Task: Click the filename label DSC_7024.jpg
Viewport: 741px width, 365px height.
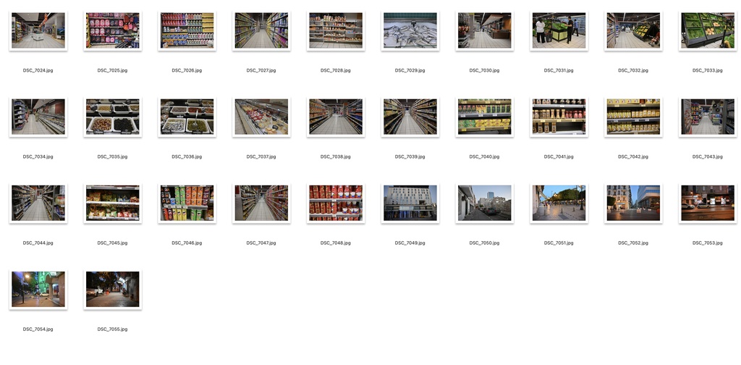Action: tap(38, 70)
